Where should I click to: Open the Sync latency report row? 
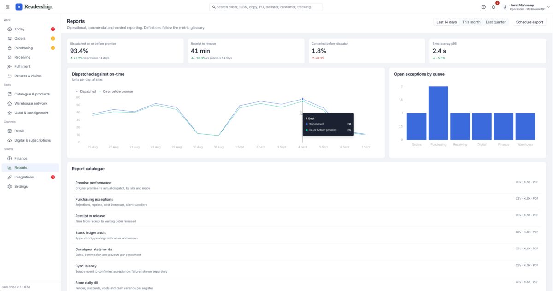tap(306, 268)
